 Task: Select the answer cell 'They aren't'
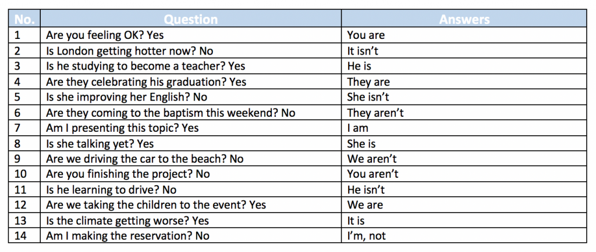click(x=464, y=113)
